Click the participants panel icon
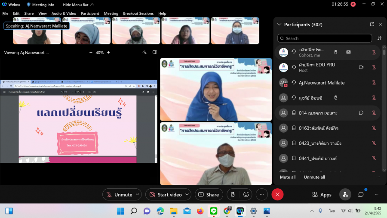 coord(345,195)
